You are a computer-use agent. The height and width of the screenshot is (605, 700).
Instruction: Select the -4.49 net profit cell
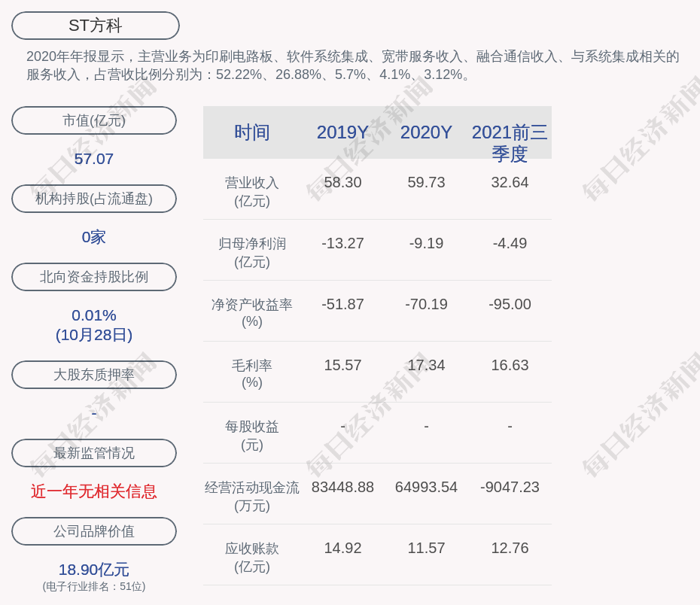click(x=510, y=243)
